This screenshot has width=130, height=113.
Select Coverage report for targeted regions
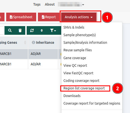tap(92, 103)
